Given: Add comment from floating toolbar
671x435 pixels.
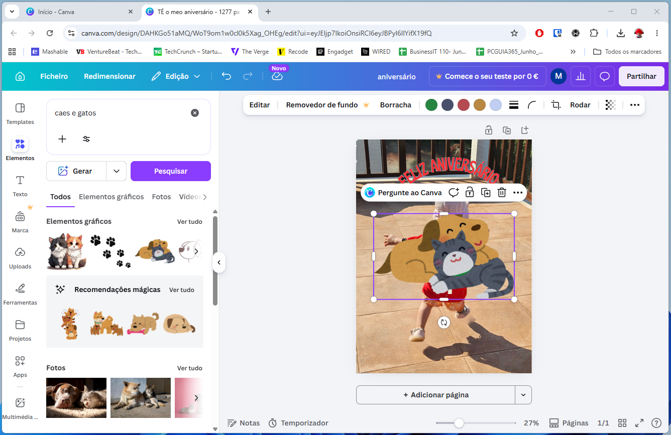Looking at the screenshot, I should [454, 193].
